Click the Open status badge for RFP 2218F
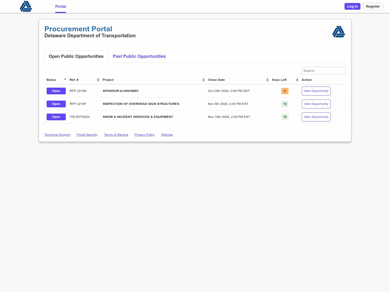This screenshot has width=390, height=292. coord(56,104)
